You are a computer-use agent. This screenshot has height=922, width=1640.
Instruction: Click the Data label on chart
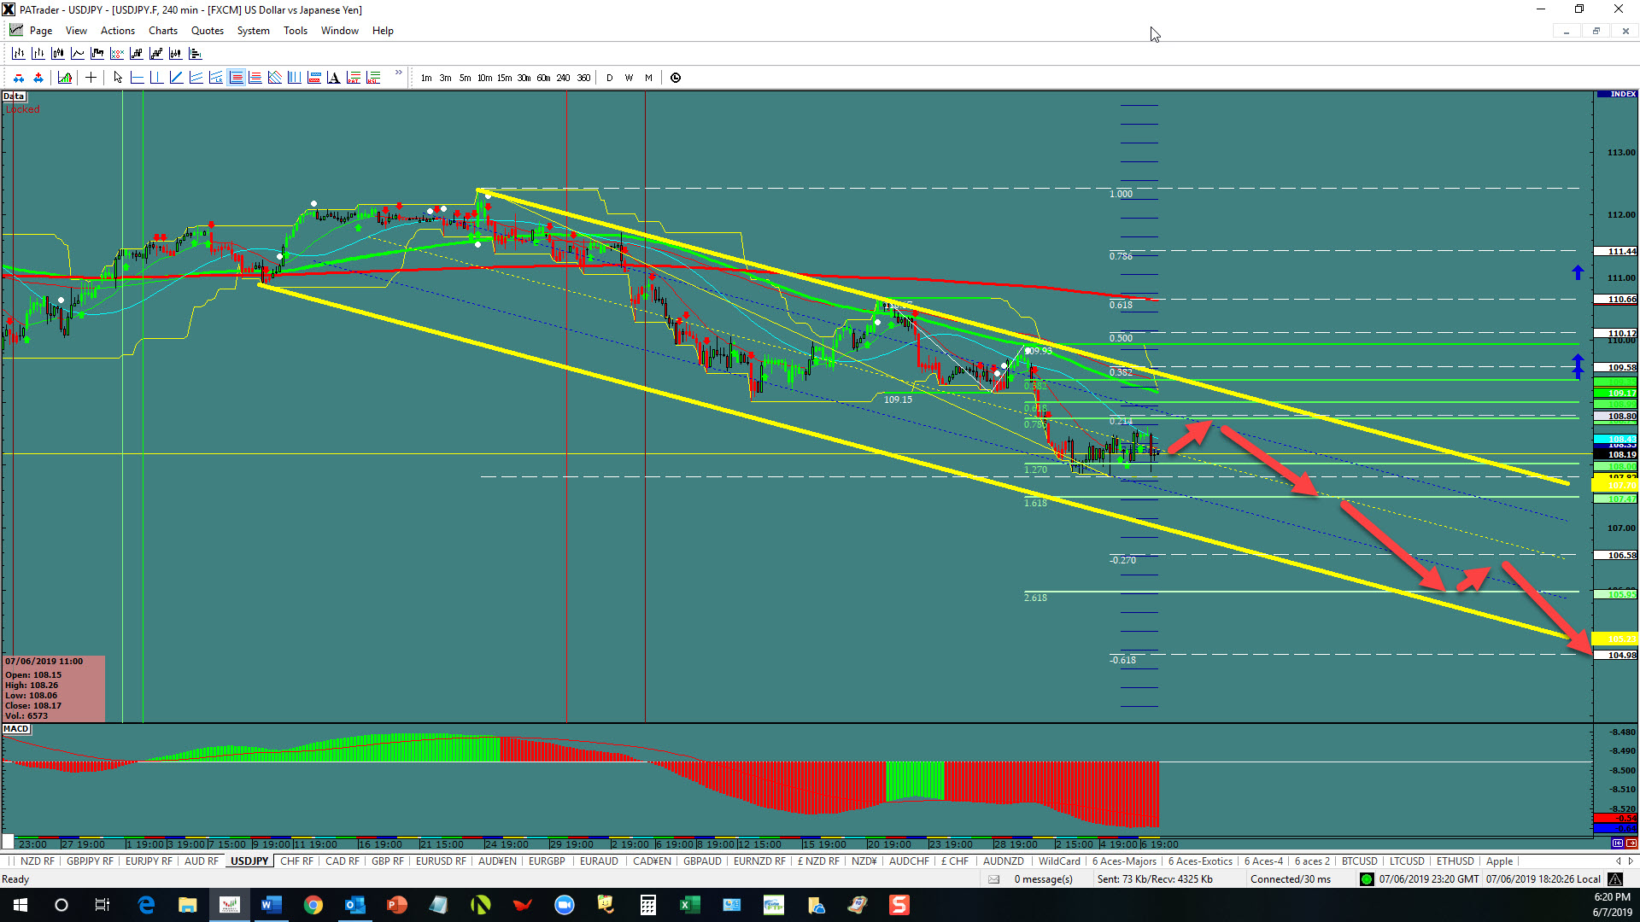point(14,96)
